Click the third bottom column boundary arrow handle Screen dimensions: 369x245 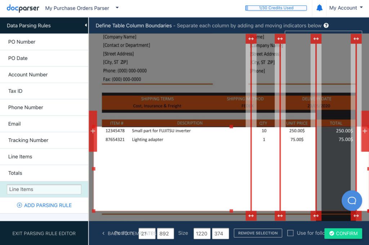click(316, 215)
